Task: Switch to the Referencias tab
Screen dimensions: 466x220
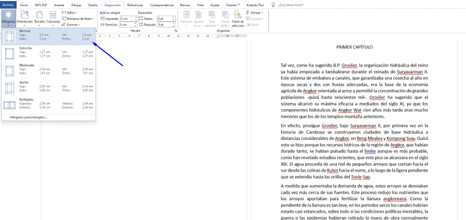Action: pos(135,5)
